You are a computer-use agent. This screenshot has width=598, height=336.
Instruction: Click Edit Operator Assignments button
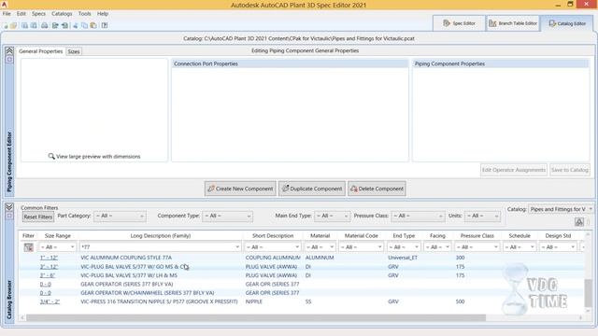point(514,170)
